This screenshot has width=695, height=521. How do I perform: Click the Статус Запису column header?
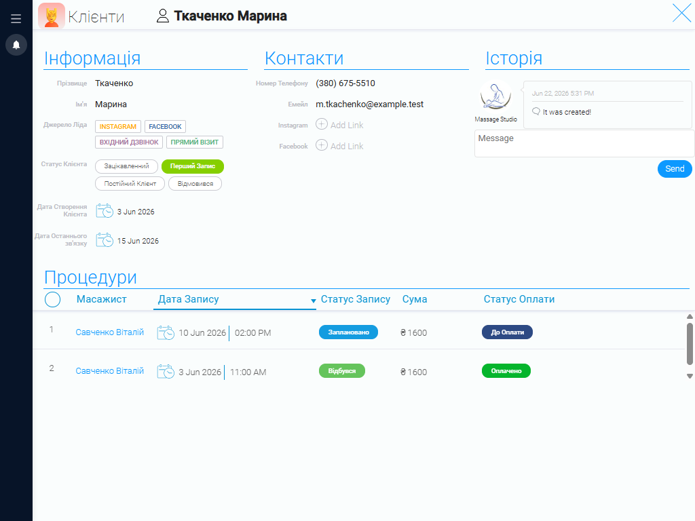pos(356,299)
